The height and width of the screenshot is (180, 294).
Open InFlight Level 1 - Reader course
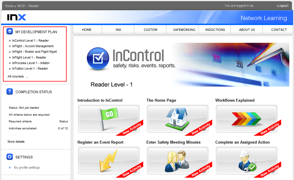[x=29, y=57]
